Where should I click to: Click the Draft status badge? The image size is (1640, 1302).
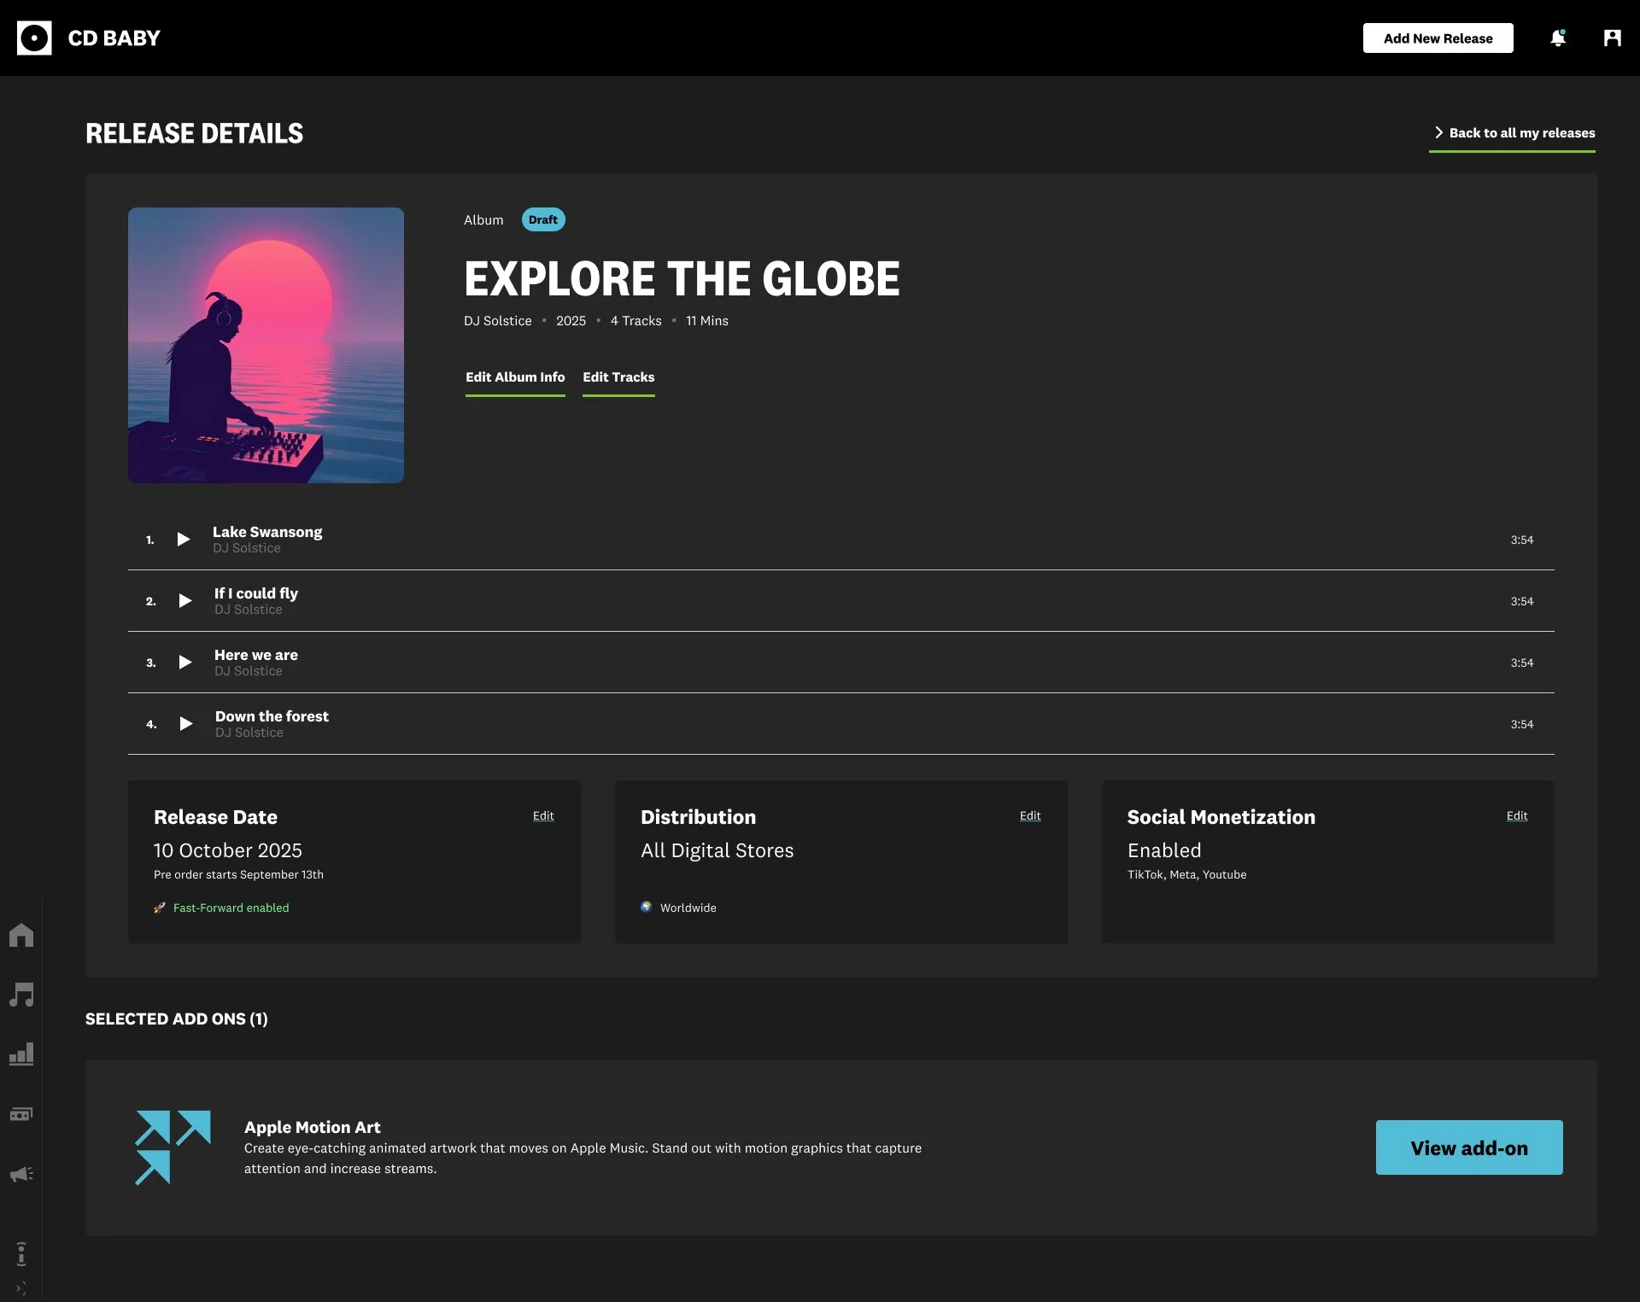coord(543,219)
